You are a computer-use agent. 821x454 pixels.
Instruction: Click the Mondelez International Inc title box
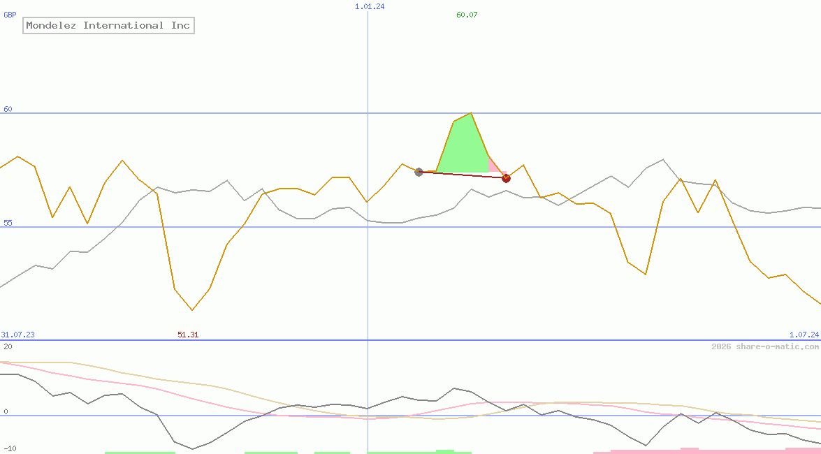108,25
